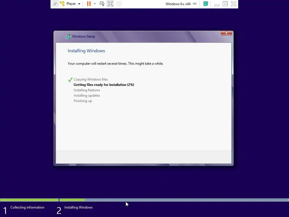Send Ctrl+Alt+Del to the virtual machine
Image resolution: width=289 pixels, height=217 pixels.
tap(102, 4)
